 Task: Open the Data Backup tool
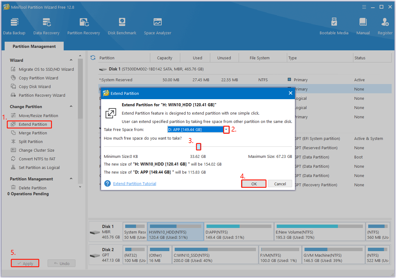(x=14, y=26)
